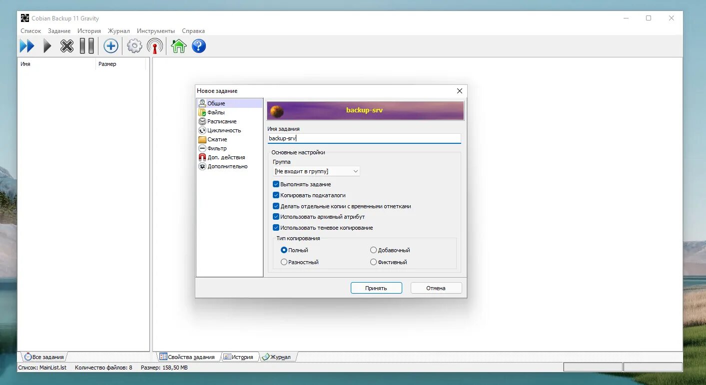This screenshot has height=385, width=706.
Task: Open the home page house icon
Action: (x=178, y=46)
